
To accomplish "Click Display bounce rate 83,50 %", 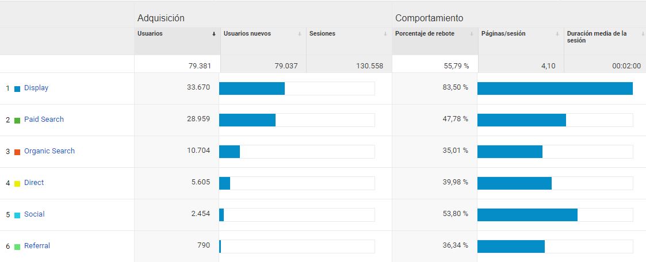I will [x=455, y=87].
